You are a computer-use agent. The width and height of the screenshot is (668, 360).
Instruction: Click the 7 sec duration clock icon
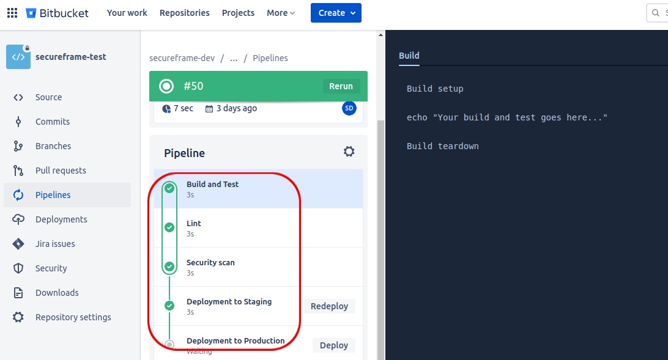166,109
